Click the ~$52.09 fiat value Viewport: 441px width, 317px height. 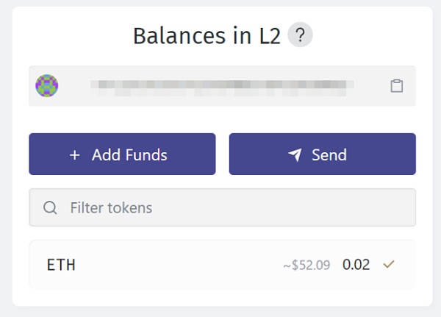[306, 265]
